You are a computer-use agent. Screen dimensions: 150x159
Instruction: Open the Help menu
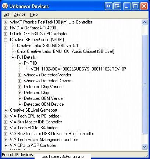[x=34, y=14]
